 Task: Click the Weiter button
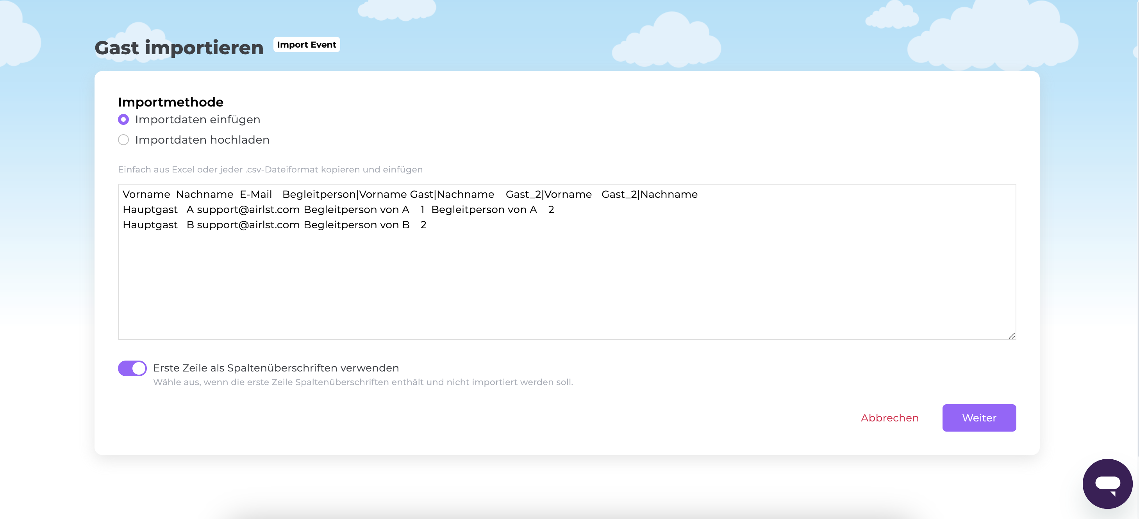point(979,418)
